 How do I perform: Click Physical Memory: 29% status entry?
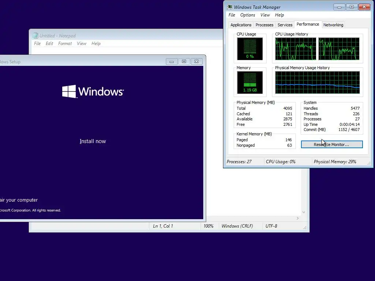click(335, 162)
